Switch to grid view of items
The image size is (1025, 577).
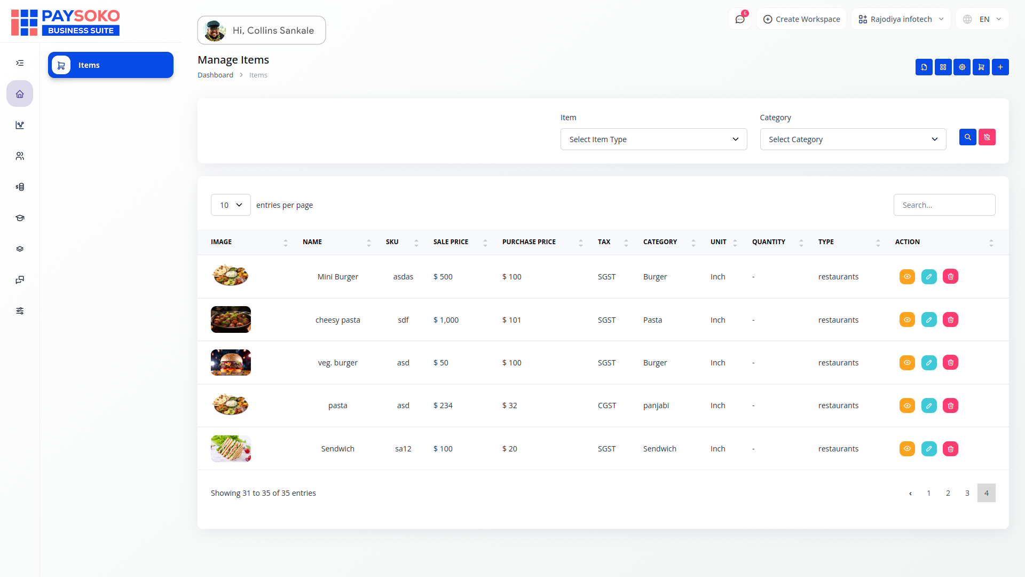pyautogui.click(x=943, y=67)
